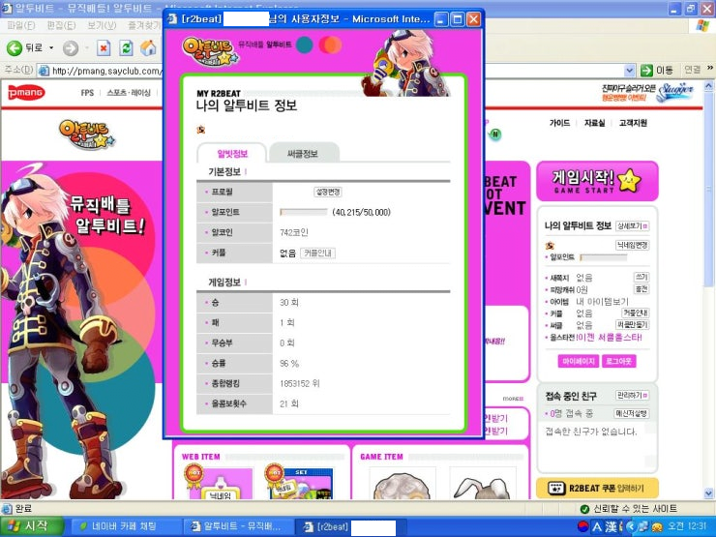Click the 로그아웃 button
Image resolution: width=716 pixels, height=537 pixels.
618,361
